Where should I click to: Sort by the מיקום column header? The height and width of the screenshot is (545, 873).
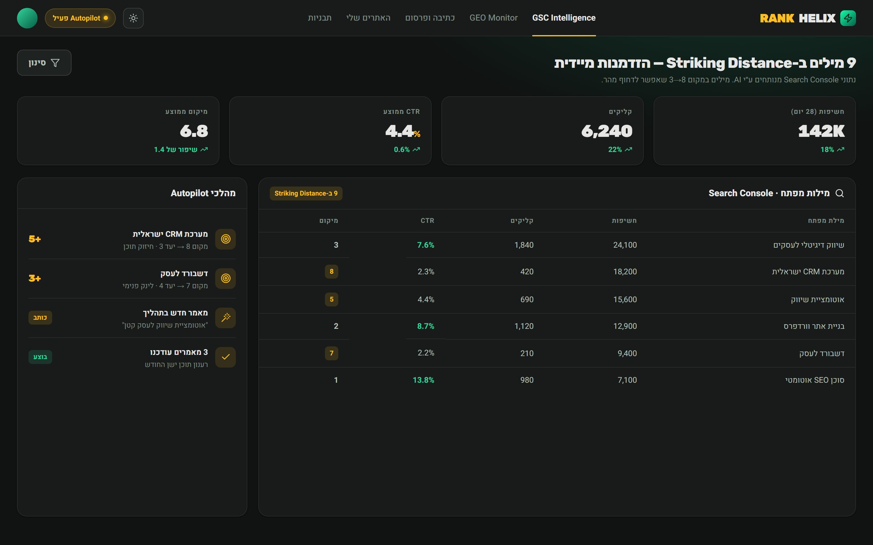[x=329, y=221]
